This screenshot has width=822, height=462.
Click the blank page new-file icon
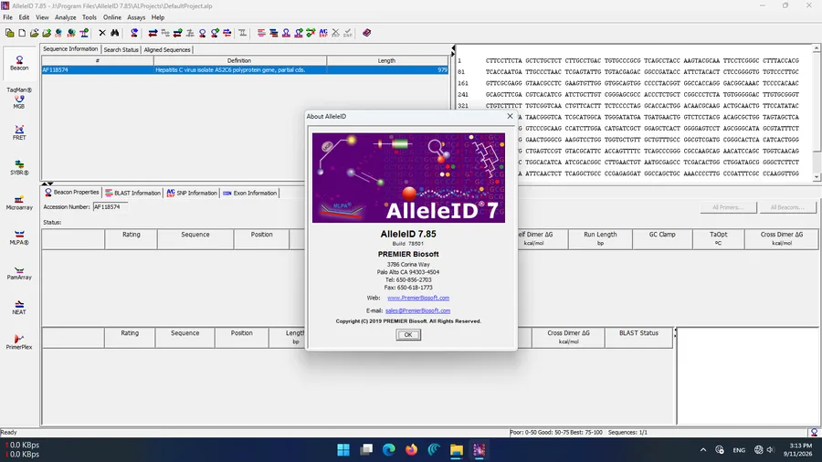22,33
